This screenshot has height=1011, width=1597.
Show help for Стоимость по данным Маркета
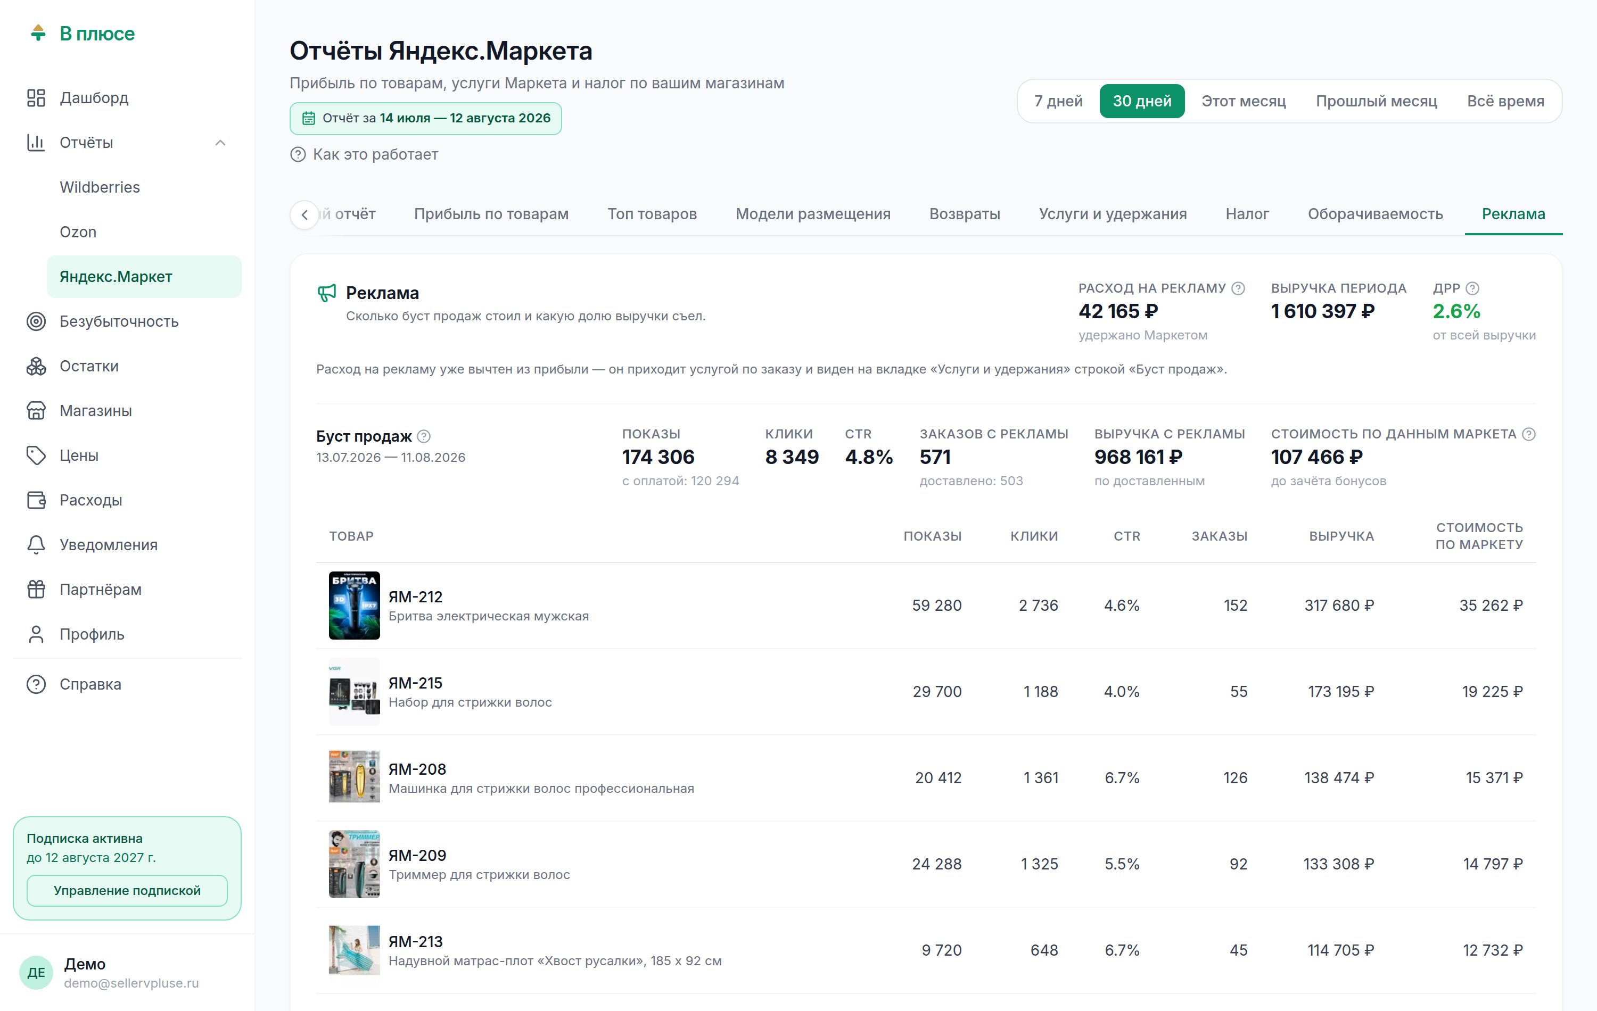(1529, 434)
